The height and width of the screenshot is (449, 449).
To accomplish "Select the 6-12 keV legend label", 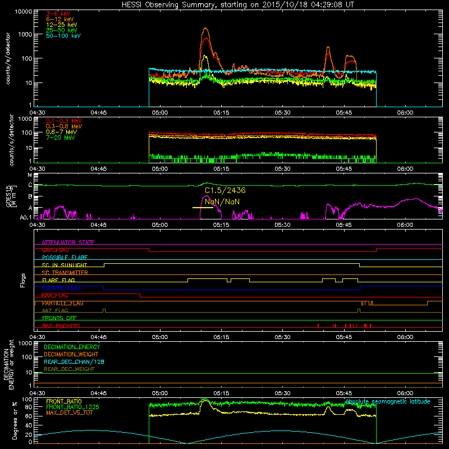I will point(59,19).
